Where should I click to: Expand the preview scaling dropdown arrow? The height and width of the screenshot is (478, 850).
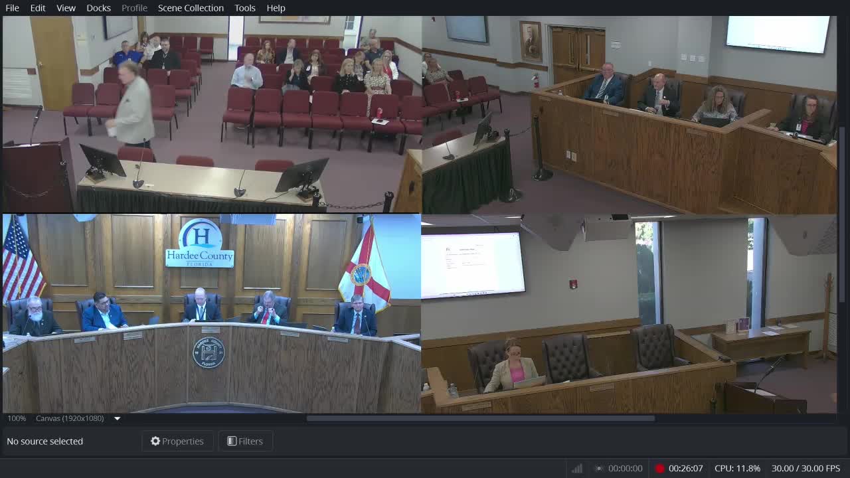[x=117, y=419]
